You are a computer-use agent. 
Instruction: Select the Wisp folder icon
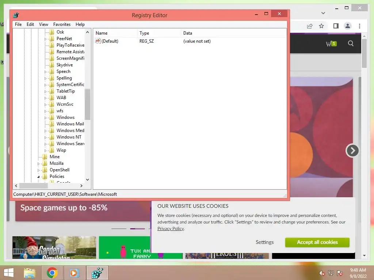(52, 150)
